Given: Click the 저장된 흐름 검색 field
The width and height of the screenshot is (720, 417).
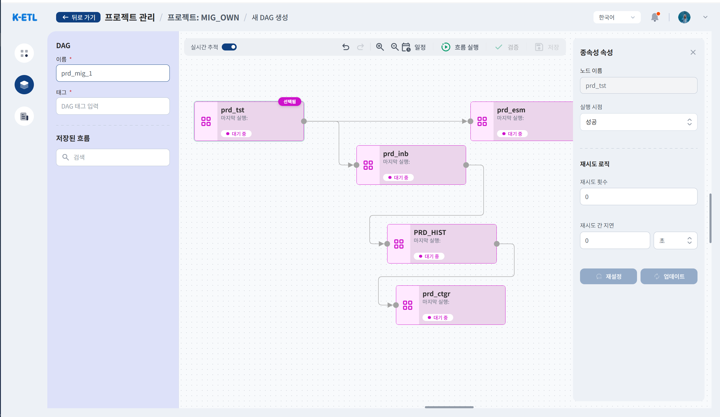Looking at the screenshot, I should click(113, 157).
